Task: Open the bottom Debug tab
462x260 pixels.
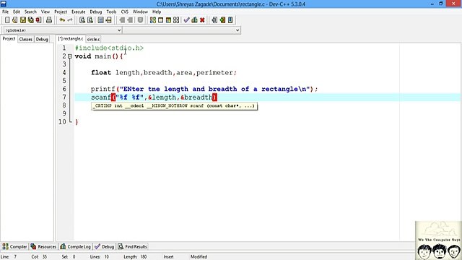Action: [x=105, y=246]
